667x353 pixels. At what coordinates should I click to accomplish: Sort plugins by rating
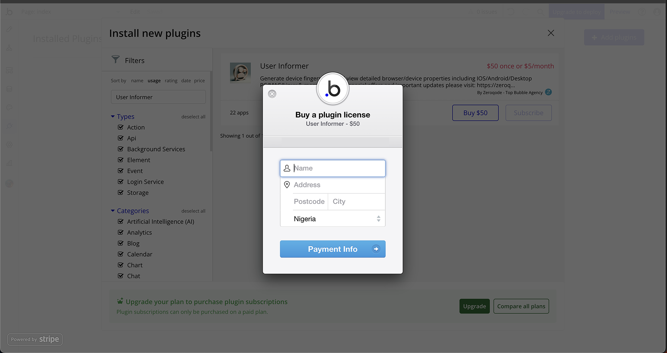point(171,81)
